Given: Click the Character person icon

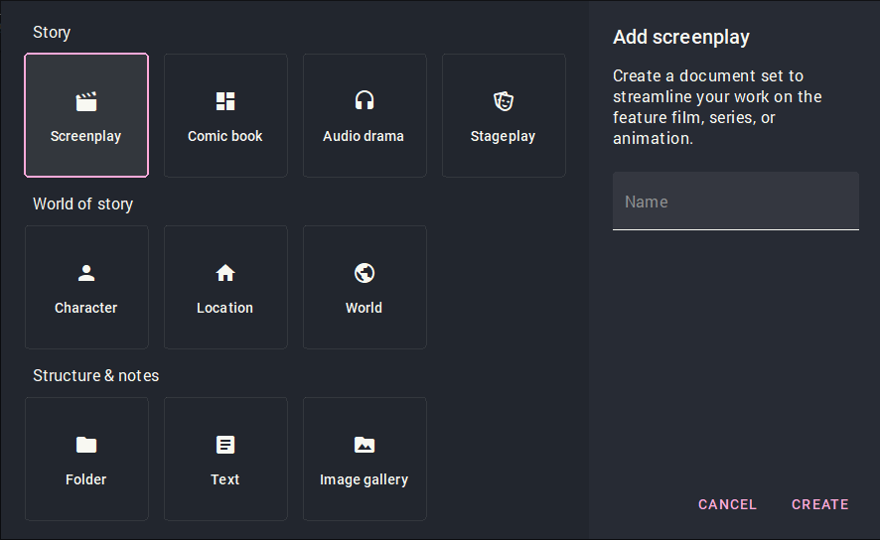Looking at the screenshot, I should (86, 273).
